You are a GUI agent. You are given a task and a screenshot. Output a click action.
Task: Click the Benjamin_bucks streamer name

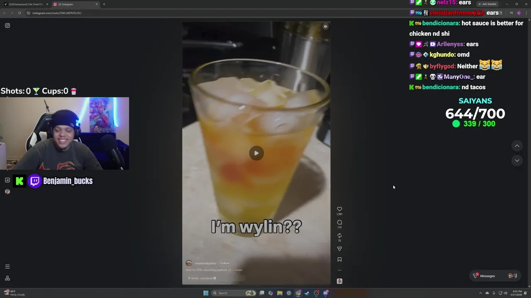pos(68,181)
